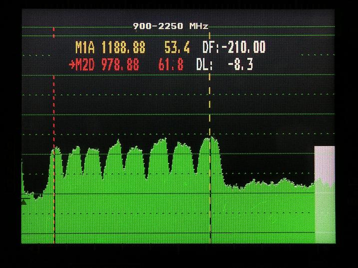Screen dimensions: 358x268
Task: Click the small triangle on the left axis
Action: pyautogui.click(x=23, y=201)
